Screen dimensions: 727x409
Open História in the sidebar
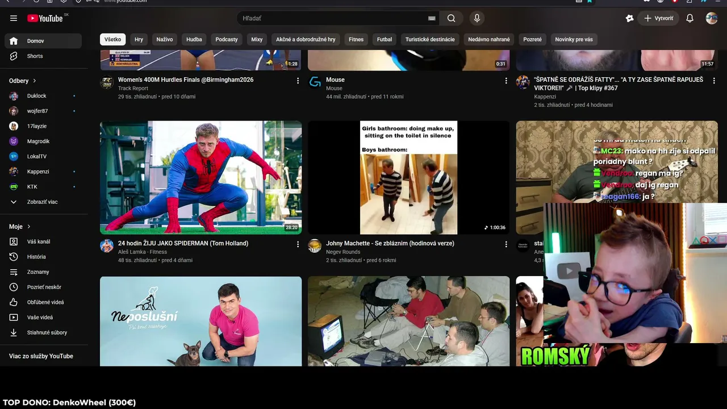(43, 257)
